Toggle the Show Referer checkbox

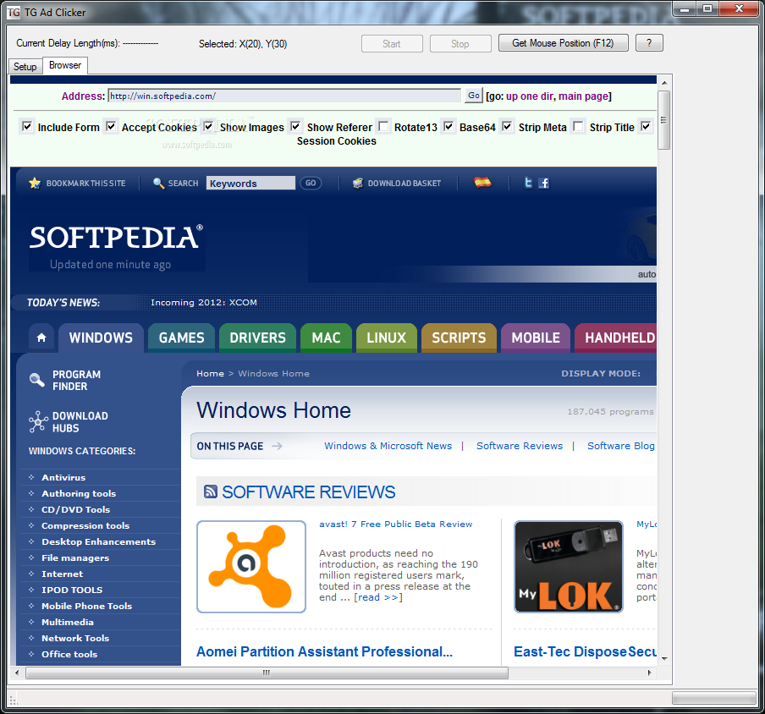click(x=295, y=127)
